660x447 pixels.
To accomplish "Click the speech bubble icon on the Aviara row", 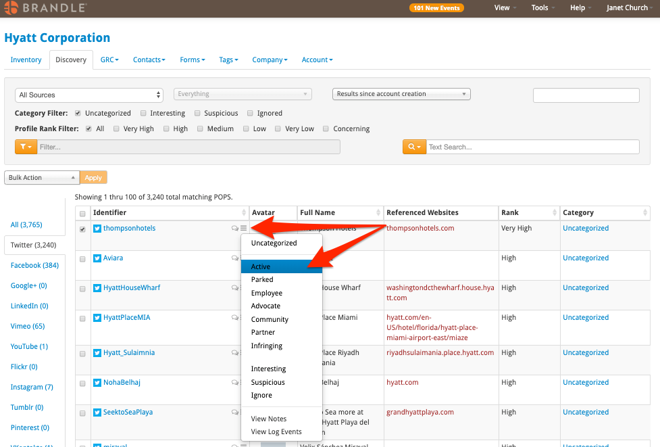I will pyautogui.click(x=234, y=258).
